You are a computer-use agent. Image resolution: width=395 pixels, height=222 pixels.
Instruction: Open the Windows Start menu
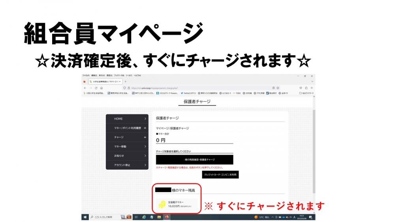[85, 217]
